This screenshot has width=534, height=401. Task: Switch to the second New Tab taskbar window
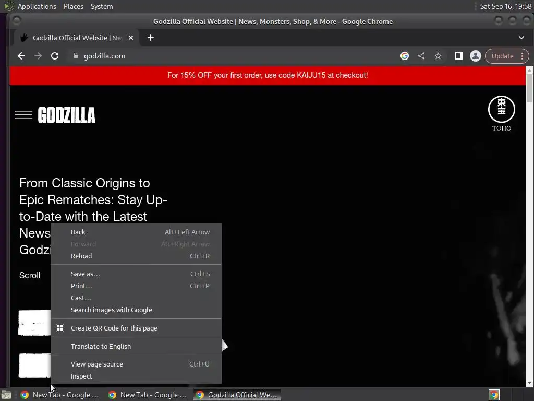pos(148,395)
